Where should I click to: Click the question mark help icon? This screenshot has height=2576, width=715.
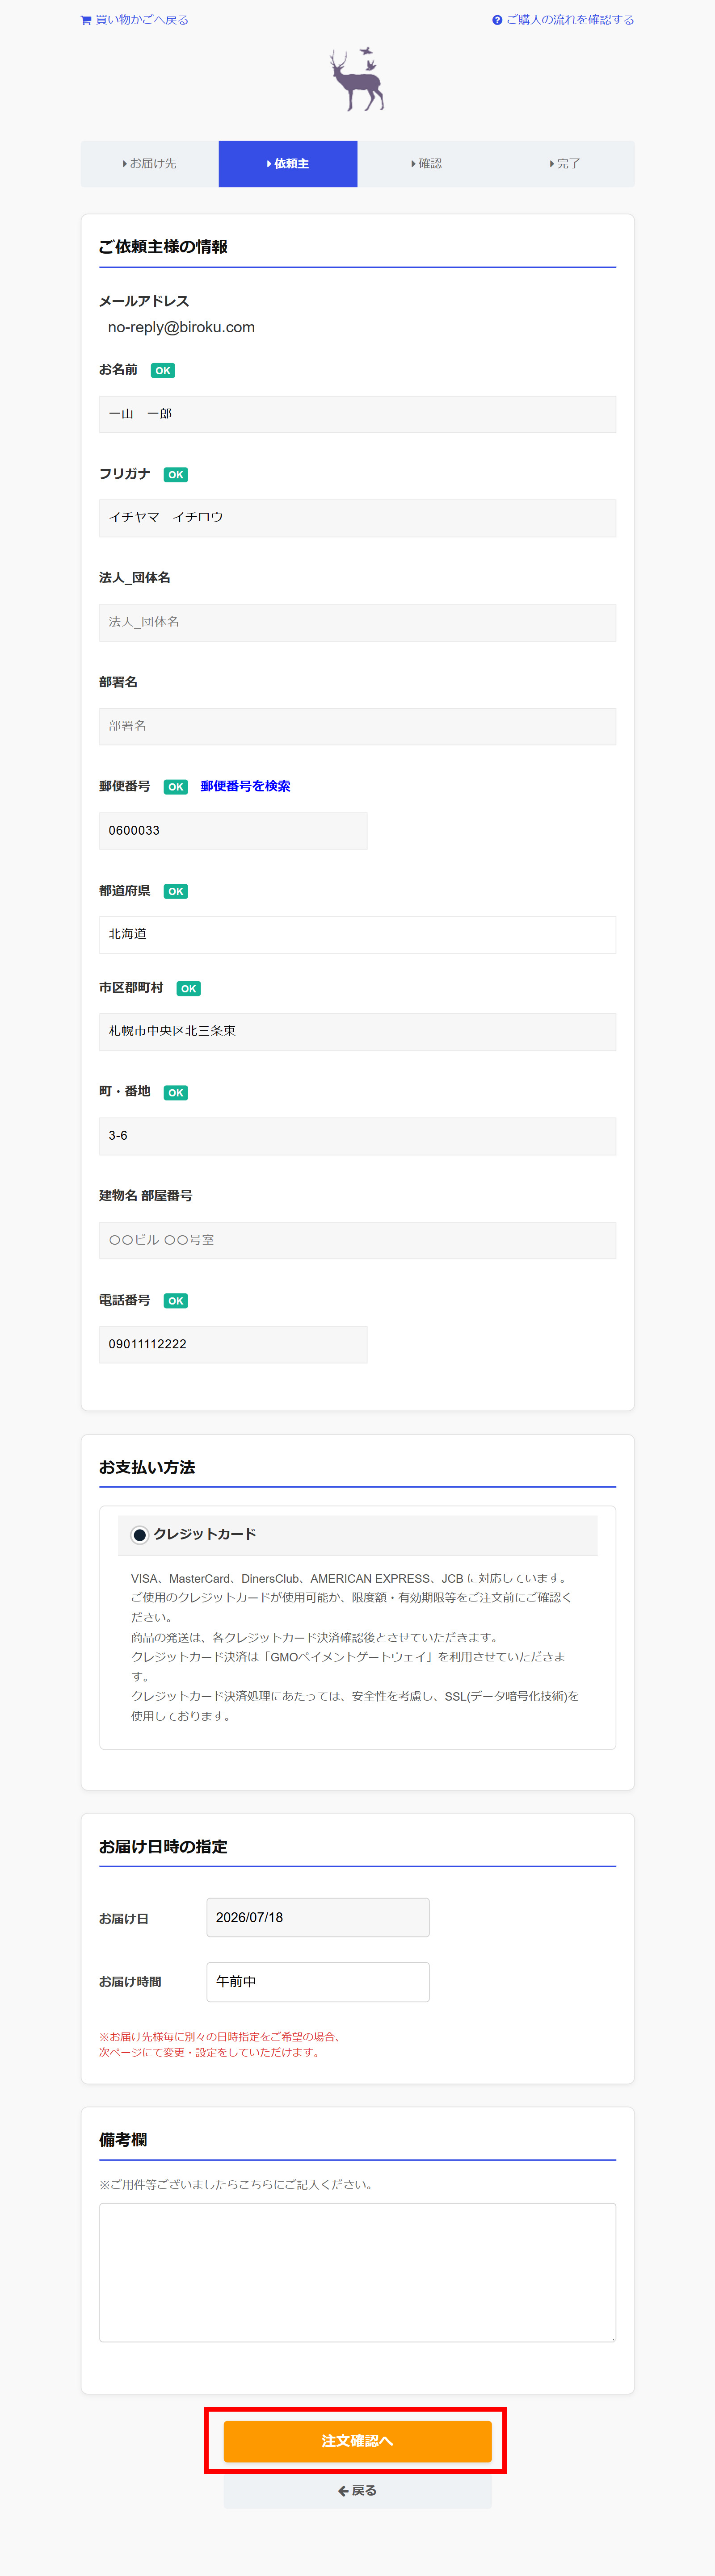(x=497, y=20)
